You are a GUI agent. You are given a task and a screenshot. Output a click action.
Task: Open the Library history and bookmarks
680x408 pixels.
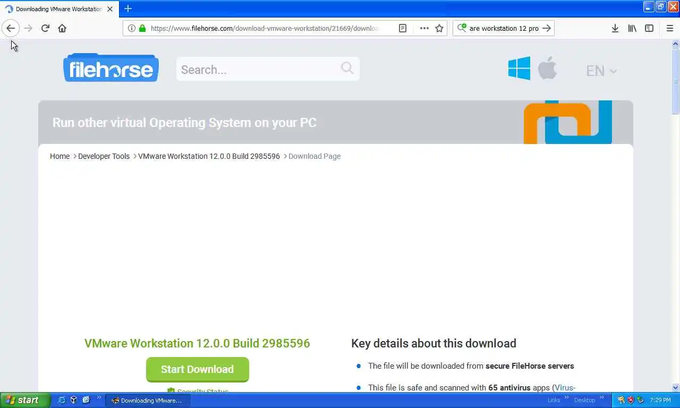[632, 28]
